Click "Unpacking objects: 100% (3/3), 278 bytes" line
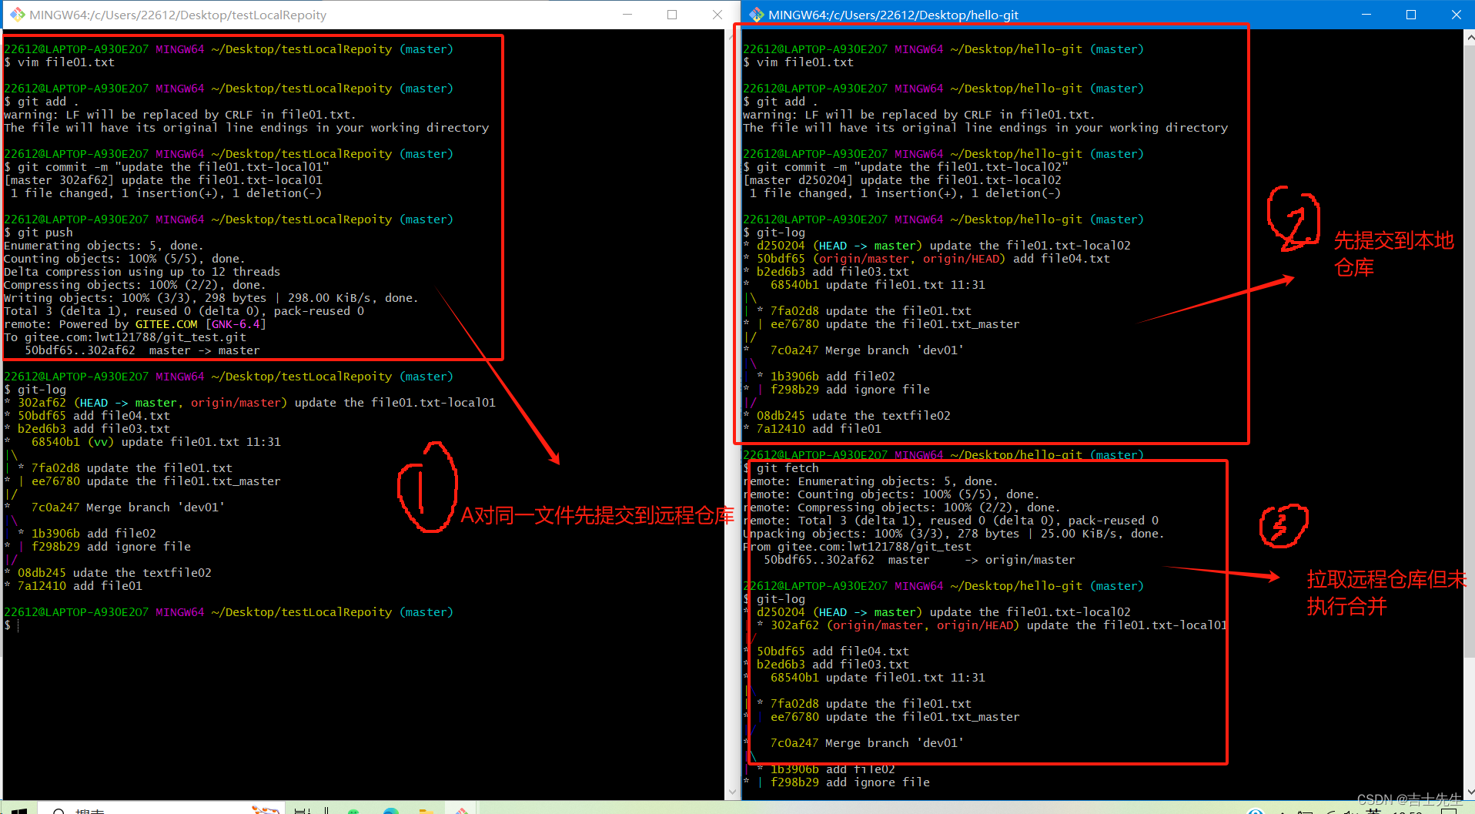1475x814 pixels. click(x=953, y=534)
